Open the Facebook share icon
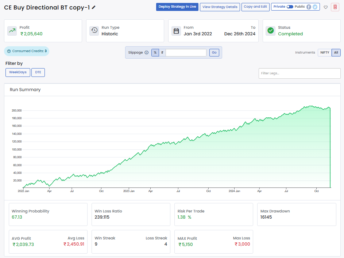 tap(309, 7)
